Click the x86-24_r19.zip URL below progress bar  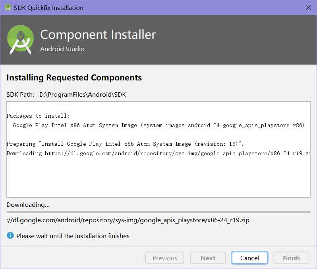coord(128,220)
